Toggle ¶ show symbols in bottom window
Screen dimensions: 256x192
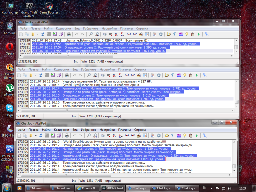pos(172,135)
